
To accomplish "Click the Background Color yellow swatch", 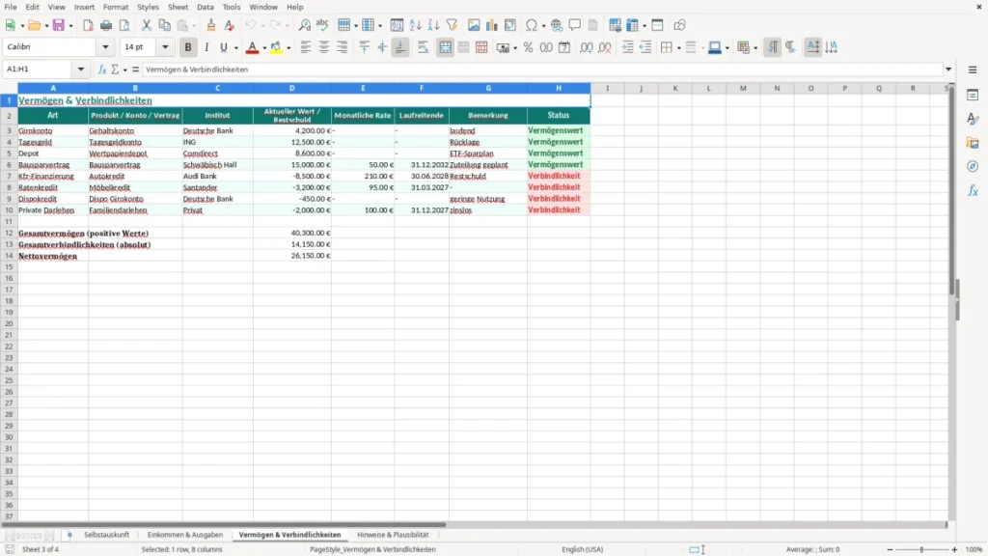I will pos(276,47).
